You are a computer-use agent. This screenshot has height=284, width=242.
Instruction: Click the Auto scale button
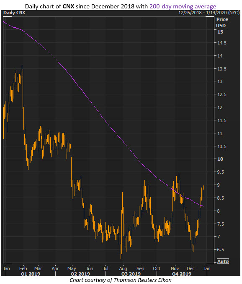(223, 261)
